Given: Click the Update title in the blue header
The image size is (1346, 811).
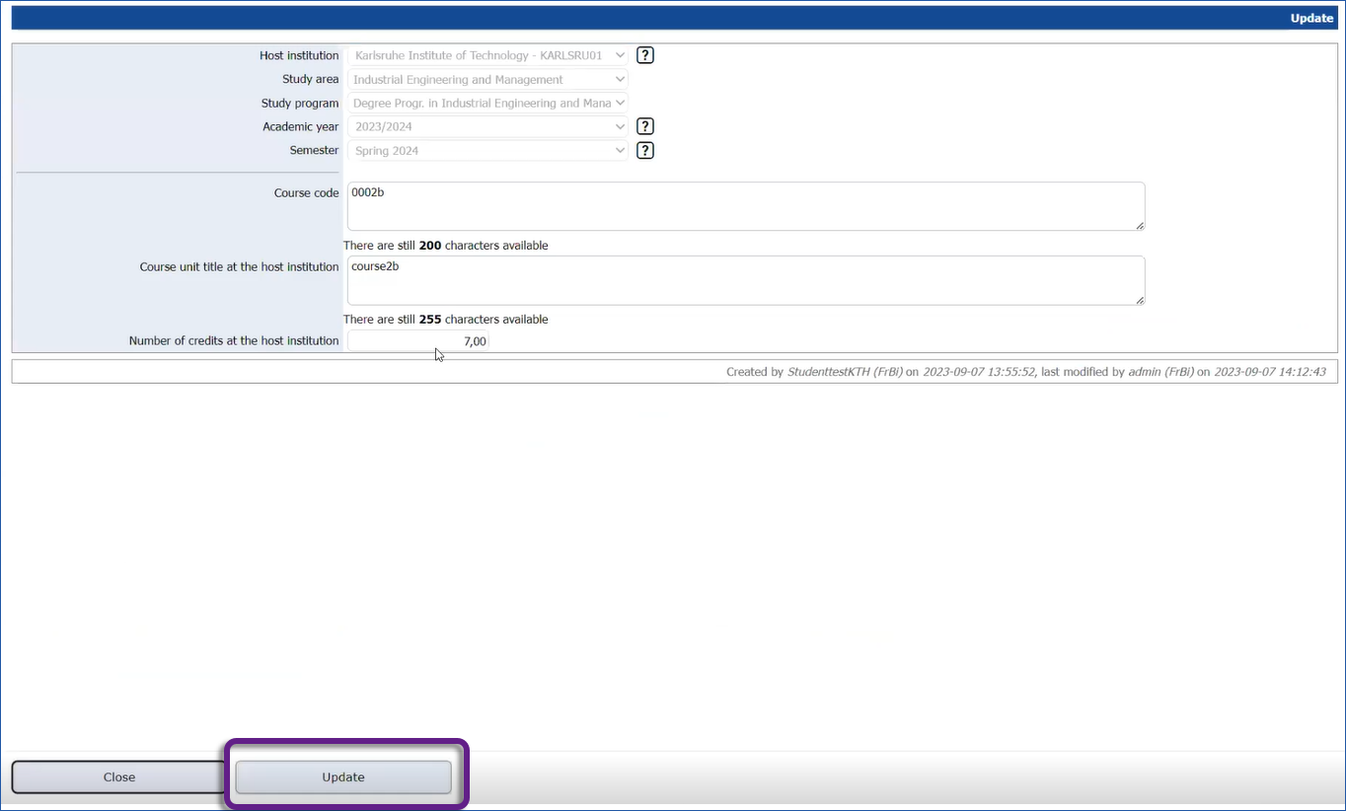Looking at the screenshot, I should point(1311,18).
